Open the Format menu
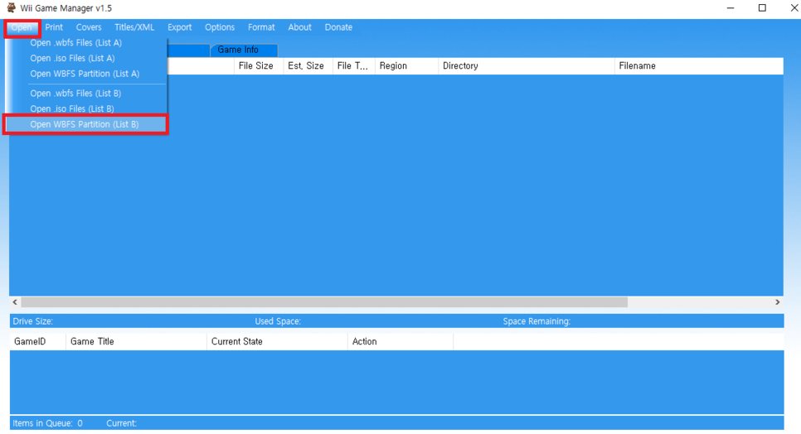The width and height of the screenshot is (801, 434). click(x=261, y=27)
